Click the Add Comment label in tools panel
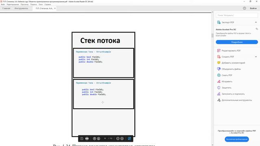Screen dimensions: 260x146 click(x=233, y=63)
